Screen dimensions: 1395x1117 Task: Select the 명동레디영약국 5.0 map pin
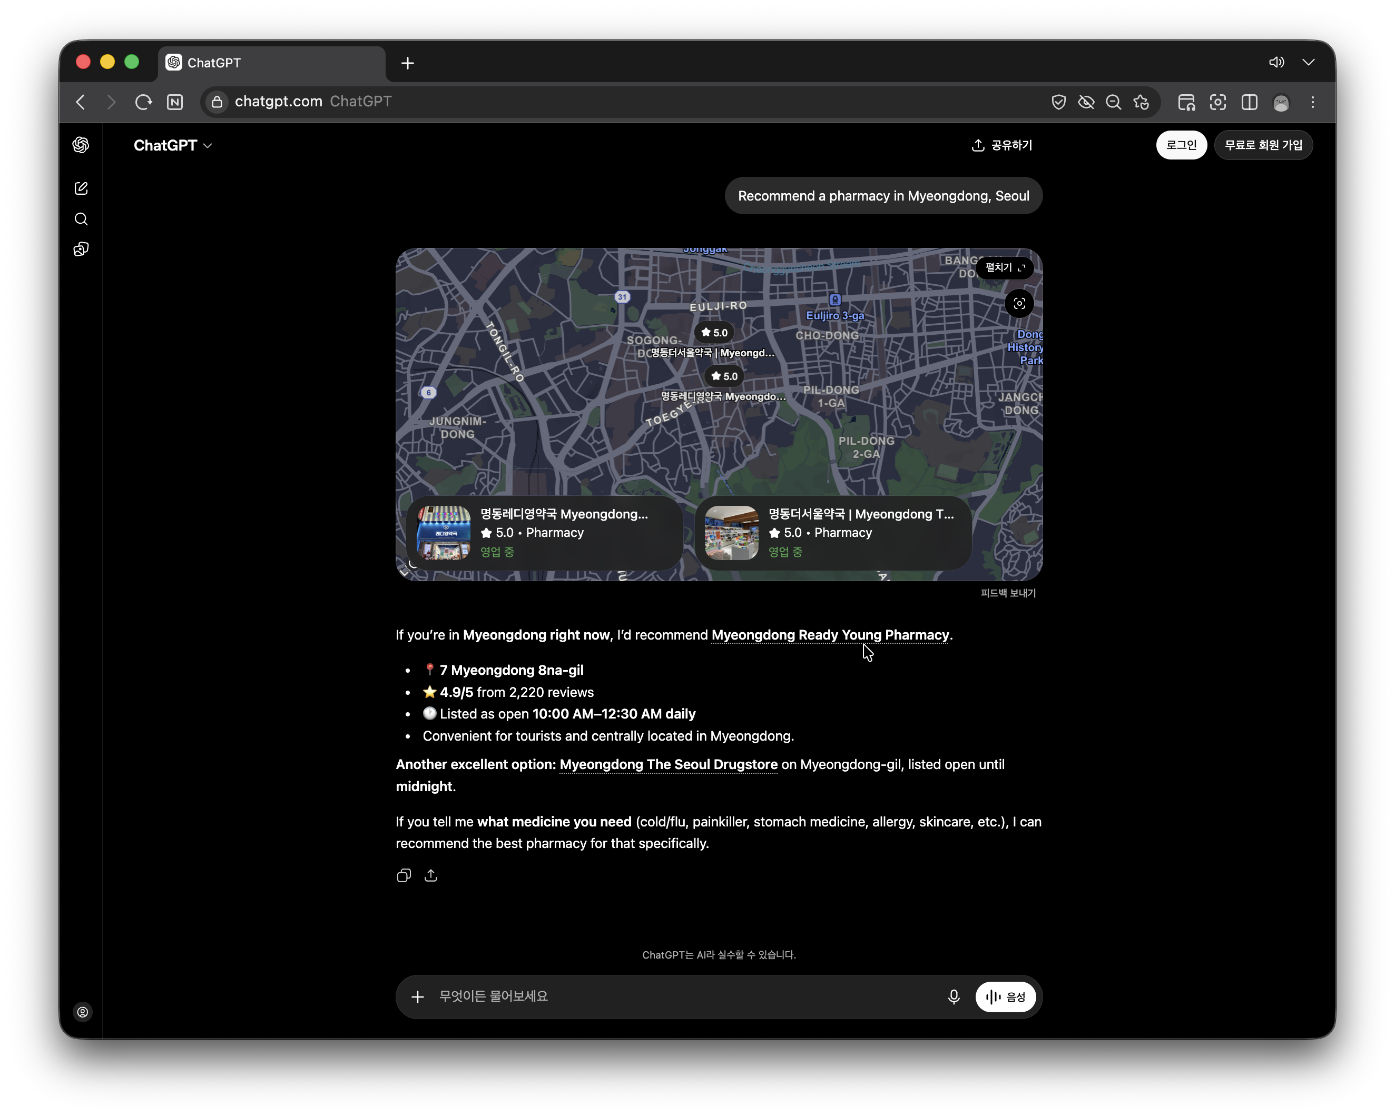point(724,376)
